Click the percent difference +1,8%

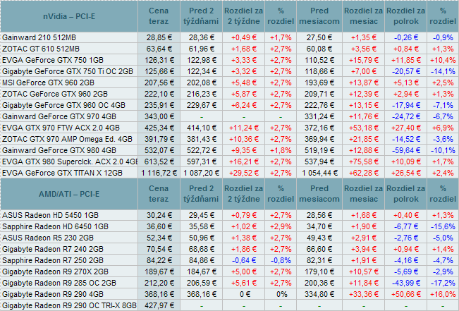click(x=281, y=150)
